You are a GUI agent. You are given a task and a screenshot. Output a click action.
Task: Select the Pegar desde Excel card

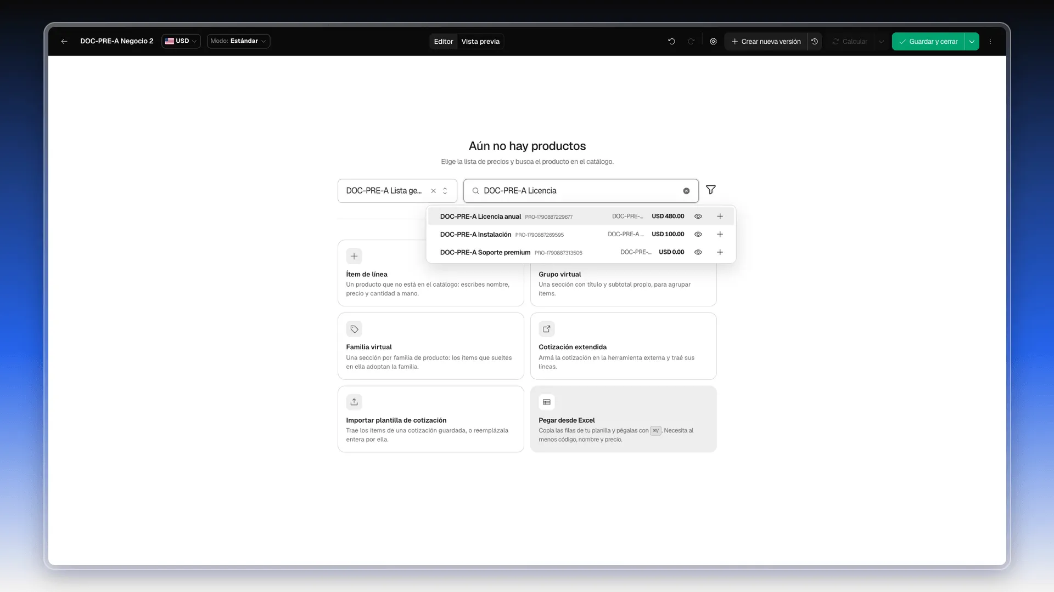tap(623, 419)
